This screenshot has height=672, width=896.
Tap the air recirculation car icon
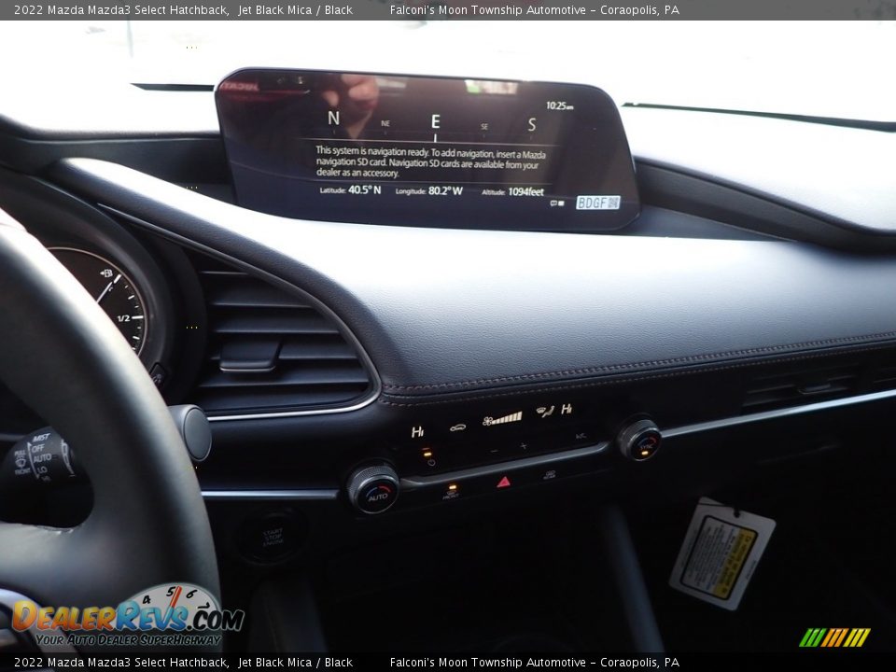(457, 427)
